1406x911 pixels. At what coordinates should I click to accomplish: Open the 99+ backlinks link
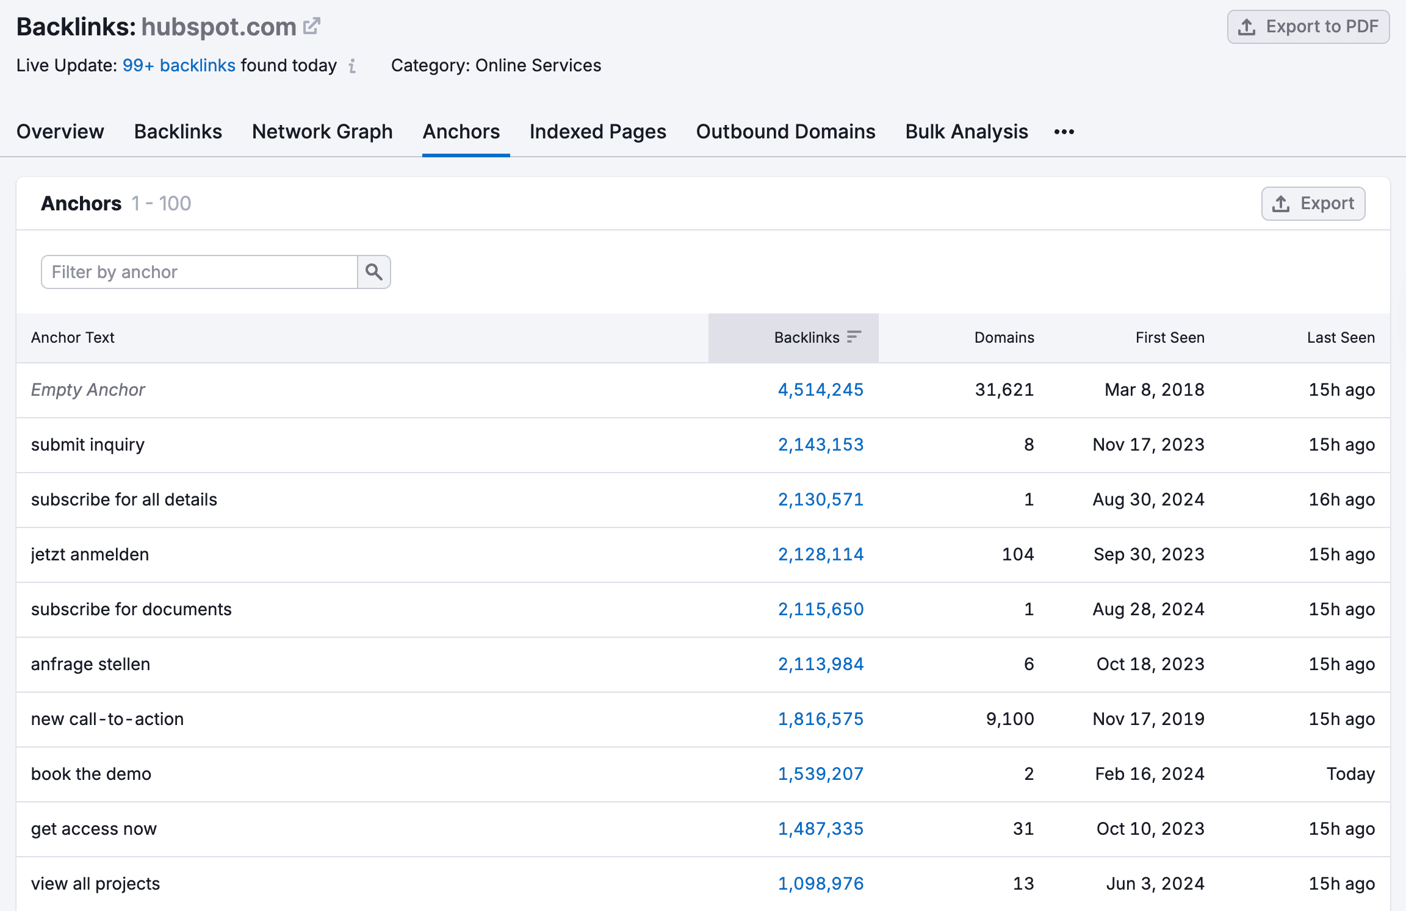point(179,65)
